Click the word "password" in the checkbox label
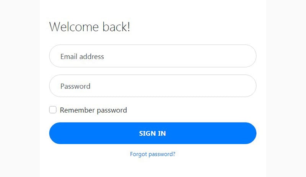This screenshot has height=177, width=306. point(112,111)
